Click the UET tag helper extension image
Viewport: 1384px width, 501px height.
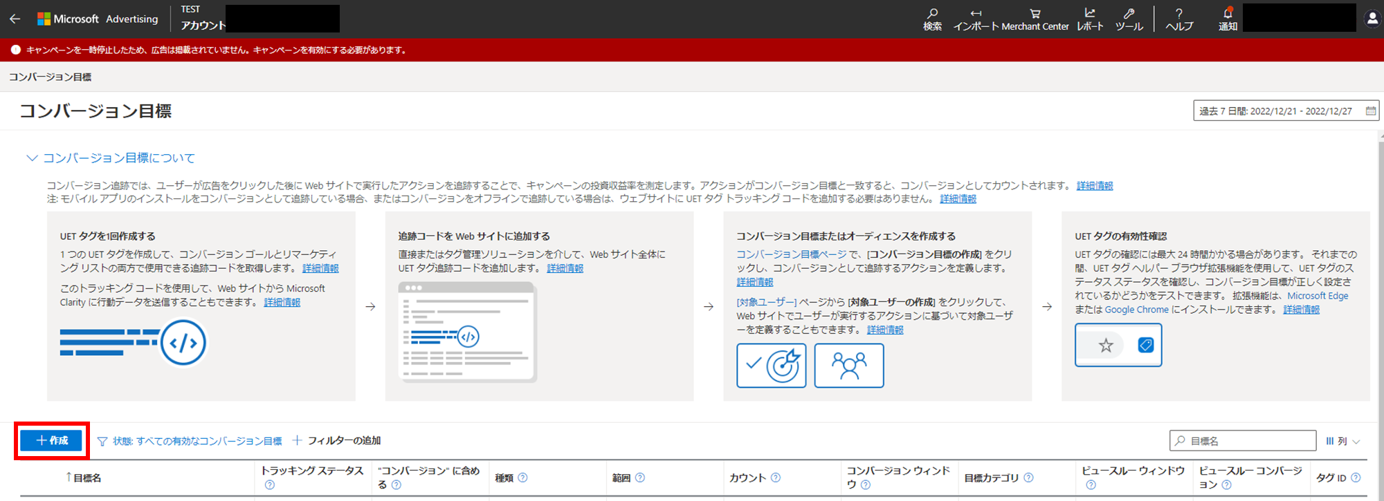[1118, 345]
